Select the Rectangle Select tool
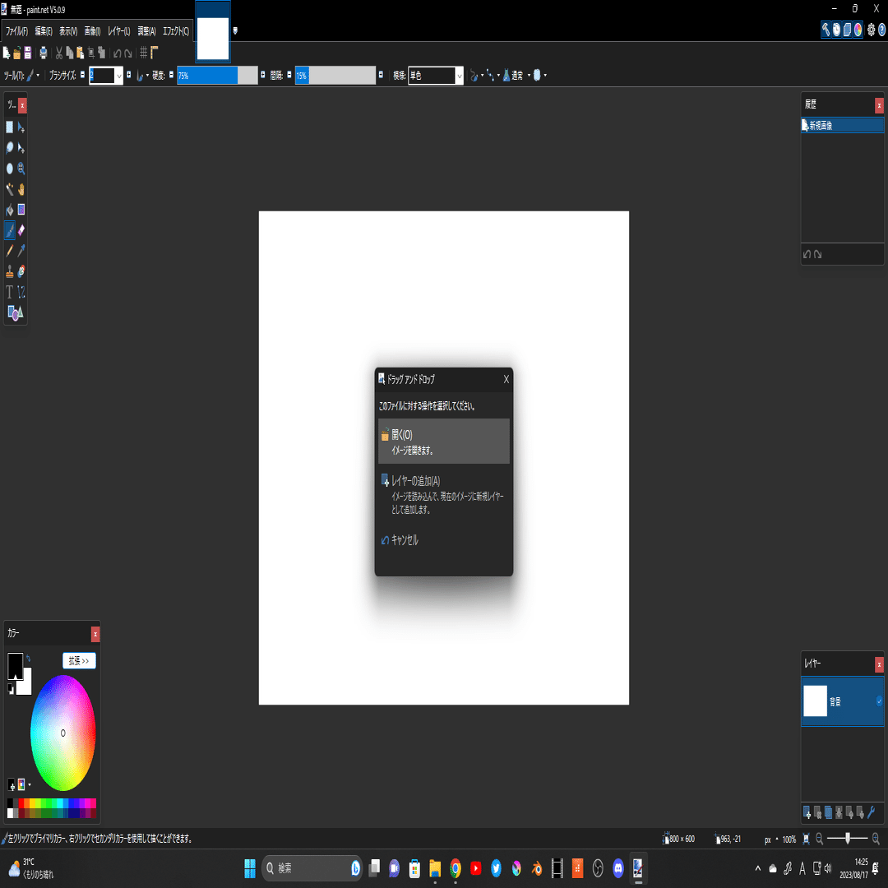The width and height of the screenshot is (888, 888). pyautogui.click(x=10, y=127)
